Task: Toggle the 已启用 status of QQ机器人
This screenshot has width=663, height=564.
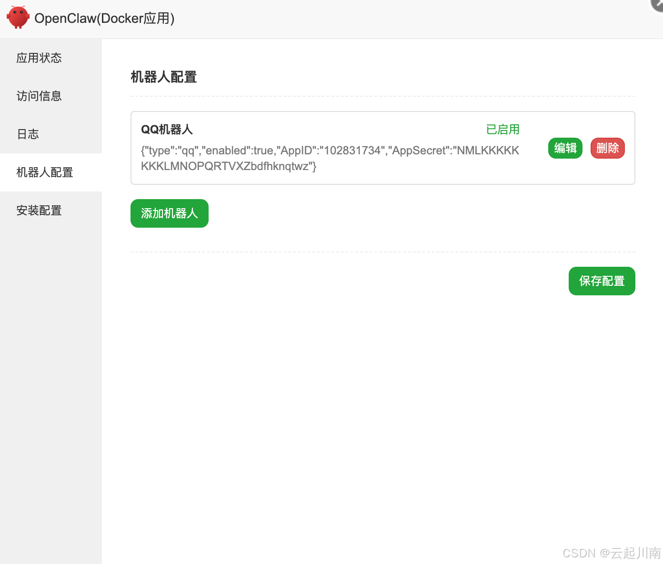Action: [x=502, y=129]
